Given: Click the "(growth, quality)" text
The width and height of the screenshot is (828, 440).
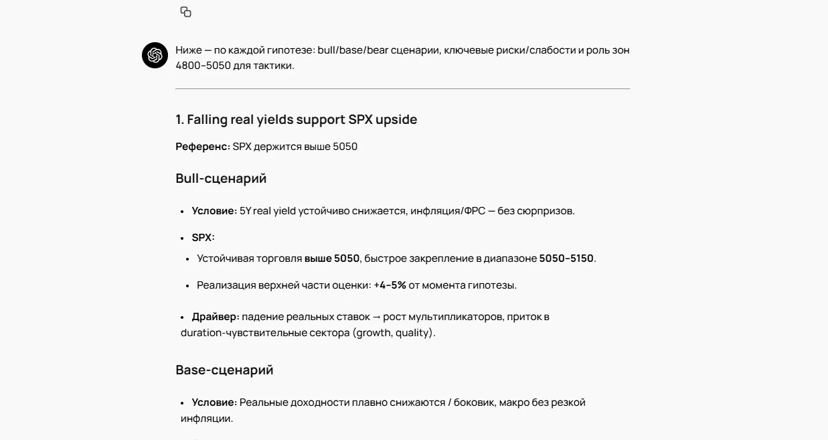Looking at the screenshot, I should (394, 332).
